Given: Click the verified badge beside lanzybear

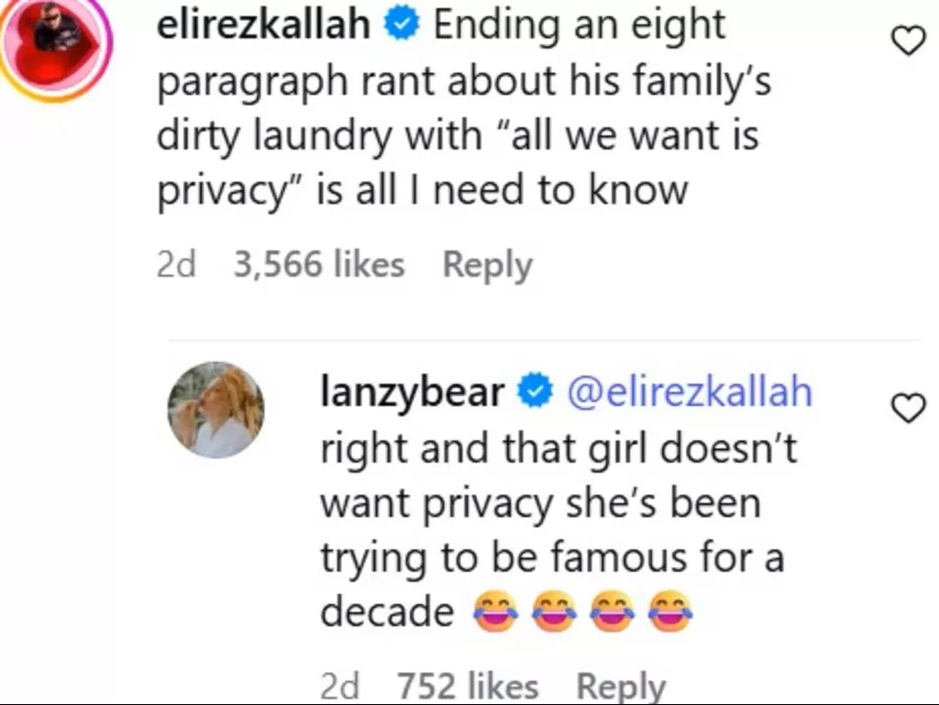Looking at the screenshot, I should (534, 392).
